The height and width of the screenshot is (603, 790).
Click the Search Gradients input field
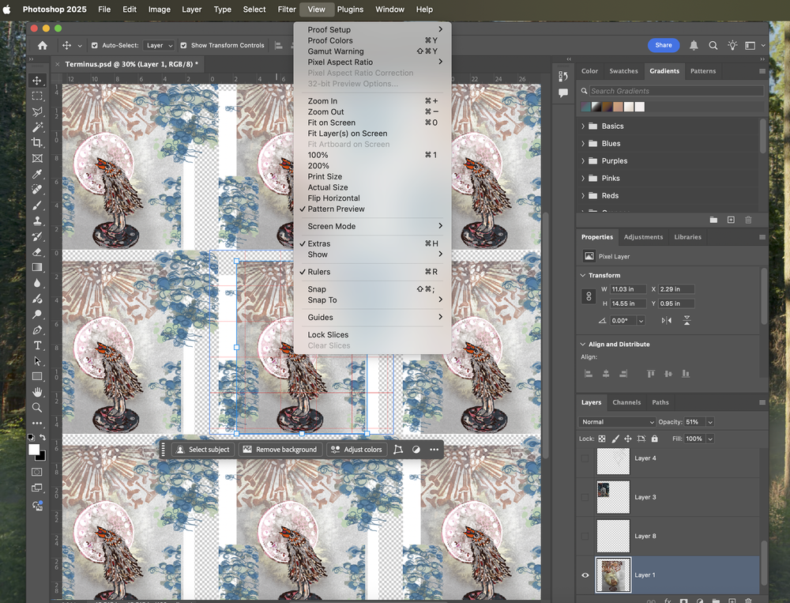click(x=675, y=91)
